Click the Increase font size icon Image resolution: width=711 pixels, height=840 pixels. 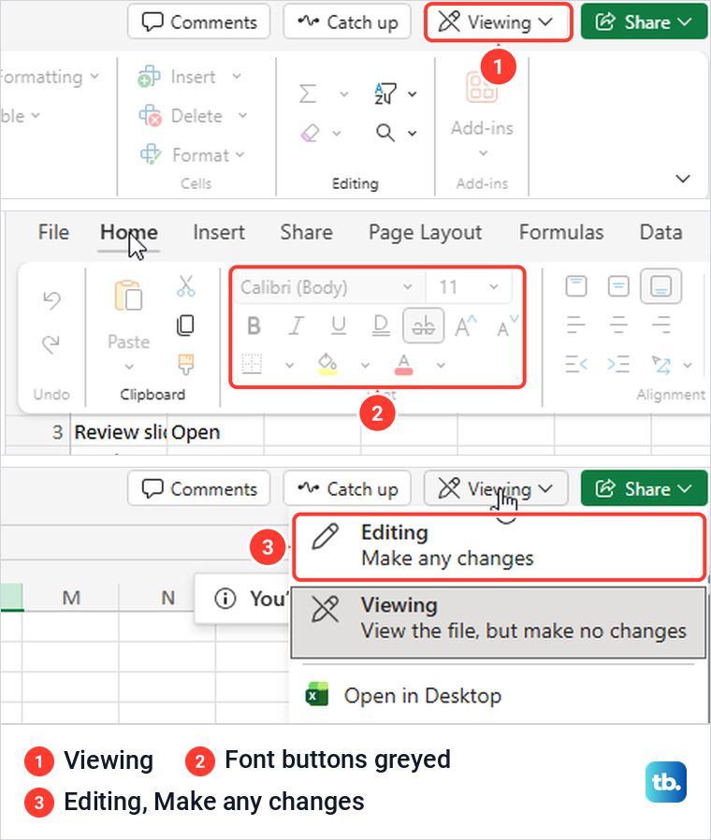(x=465, y=326)
